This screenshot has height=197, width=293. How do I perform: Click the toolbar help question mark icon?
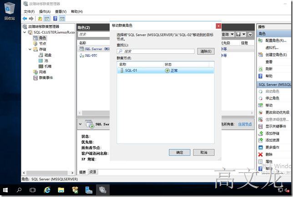coord(56,19)
